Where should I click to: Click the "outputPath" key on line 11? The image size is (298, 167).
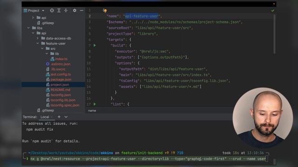click(131, 69)
